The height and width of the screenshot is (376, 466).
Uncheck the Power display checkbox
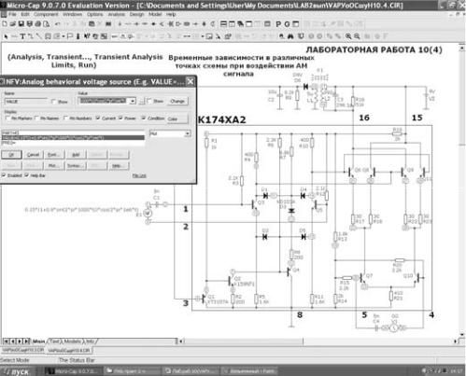pos(120,118)
